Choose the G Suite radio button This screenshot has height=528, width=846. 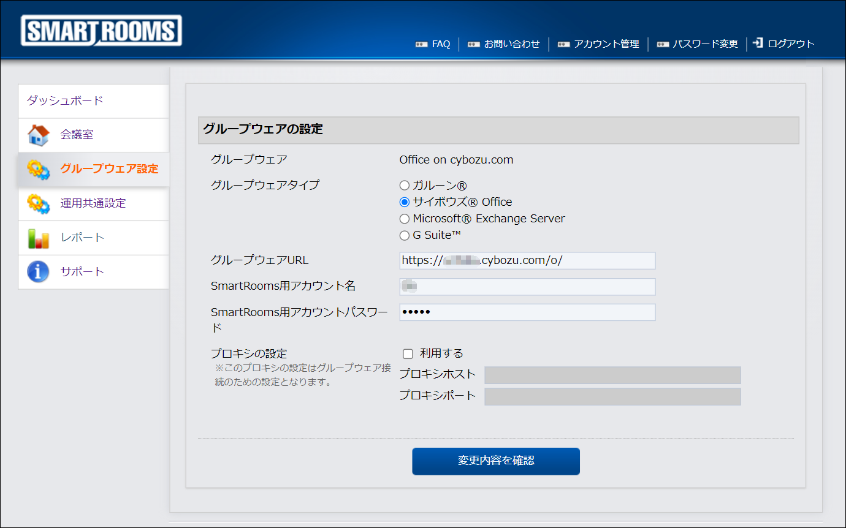(404, 236)
